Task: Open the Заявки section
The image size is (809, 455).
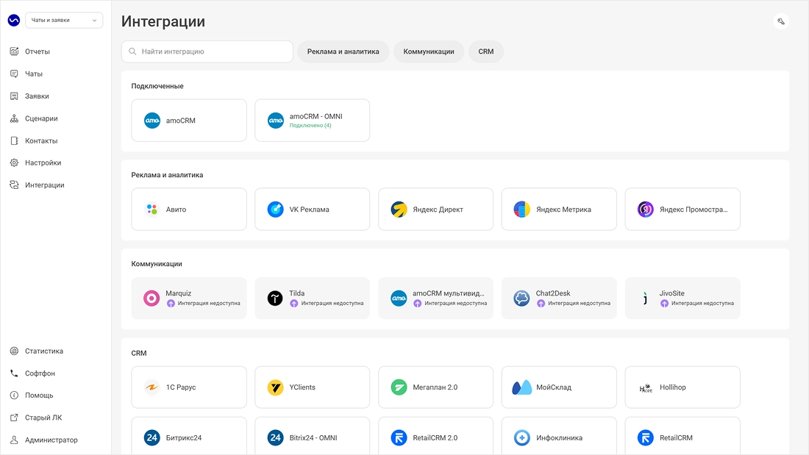Action: (x=37, y=96)
